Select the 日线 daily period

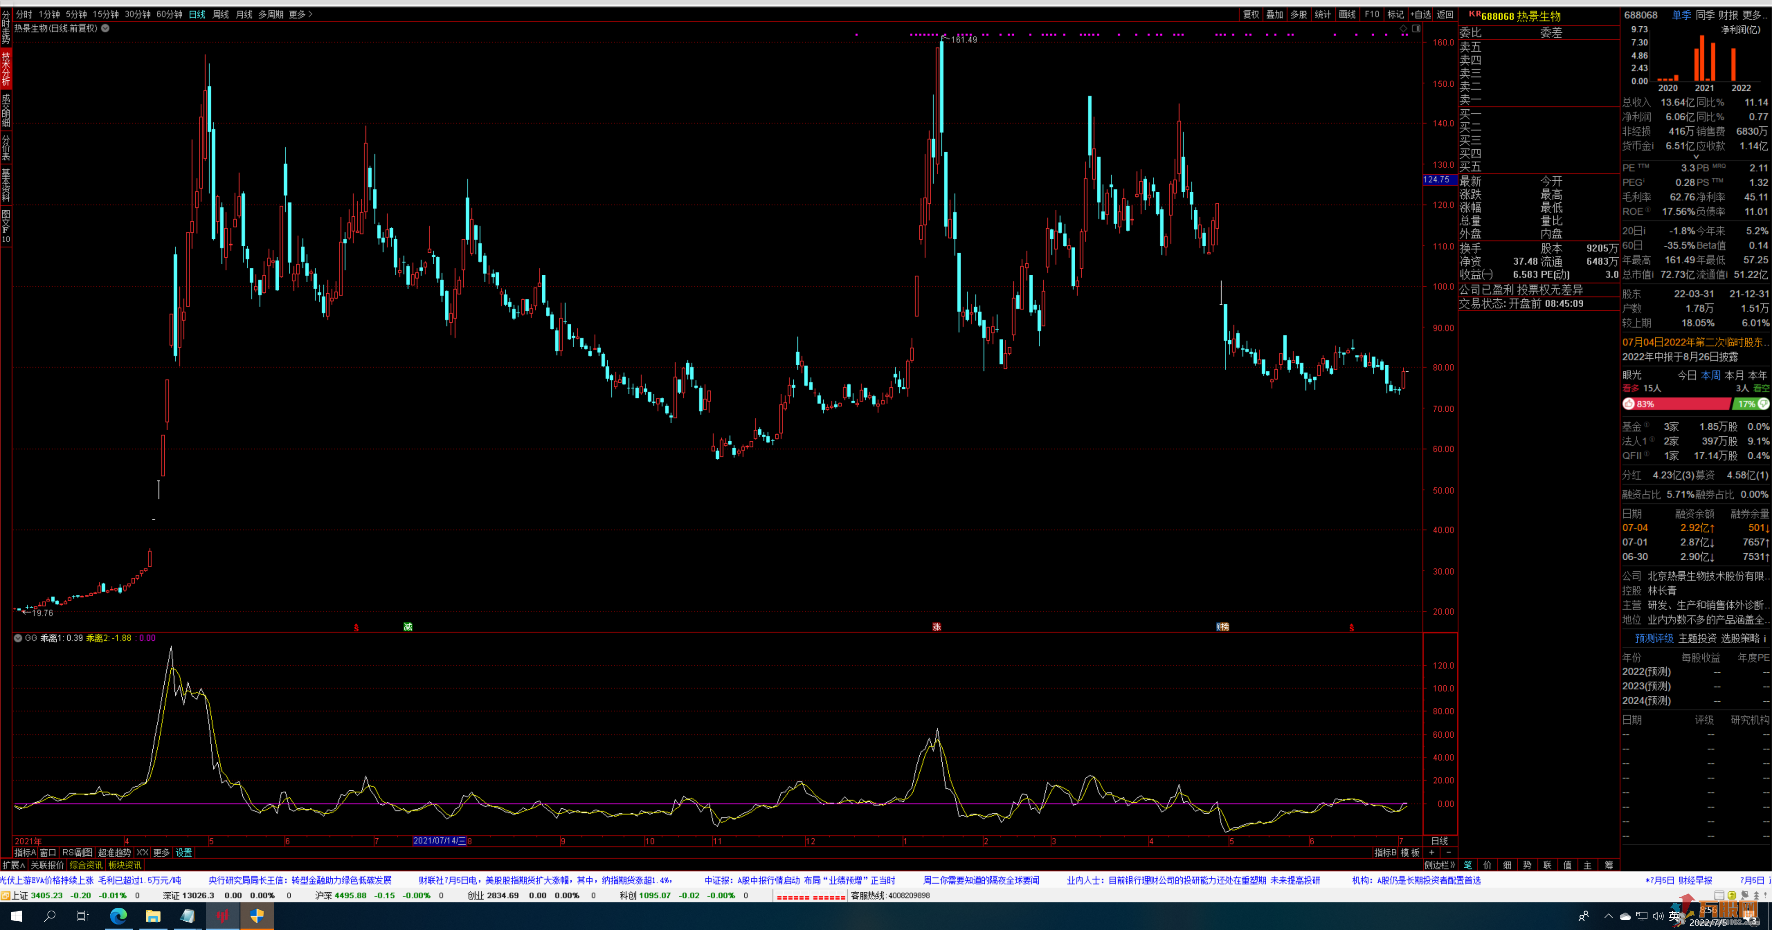pos(198,14)
